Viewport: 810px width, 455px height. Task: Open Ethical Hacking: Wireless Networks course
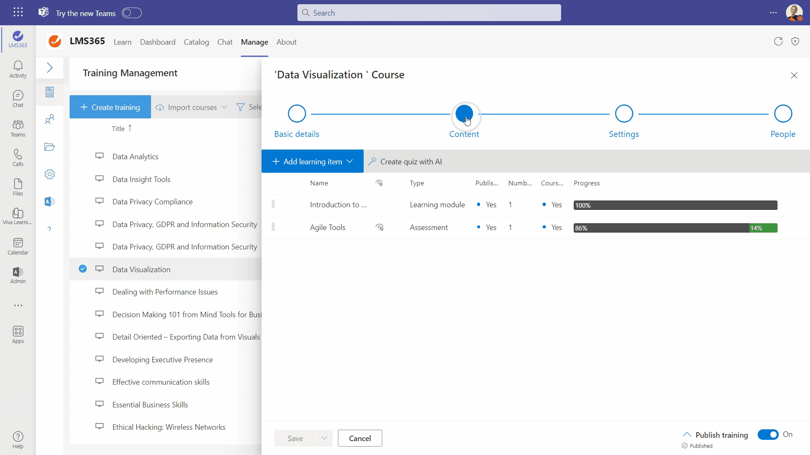[x=169, y=427]
